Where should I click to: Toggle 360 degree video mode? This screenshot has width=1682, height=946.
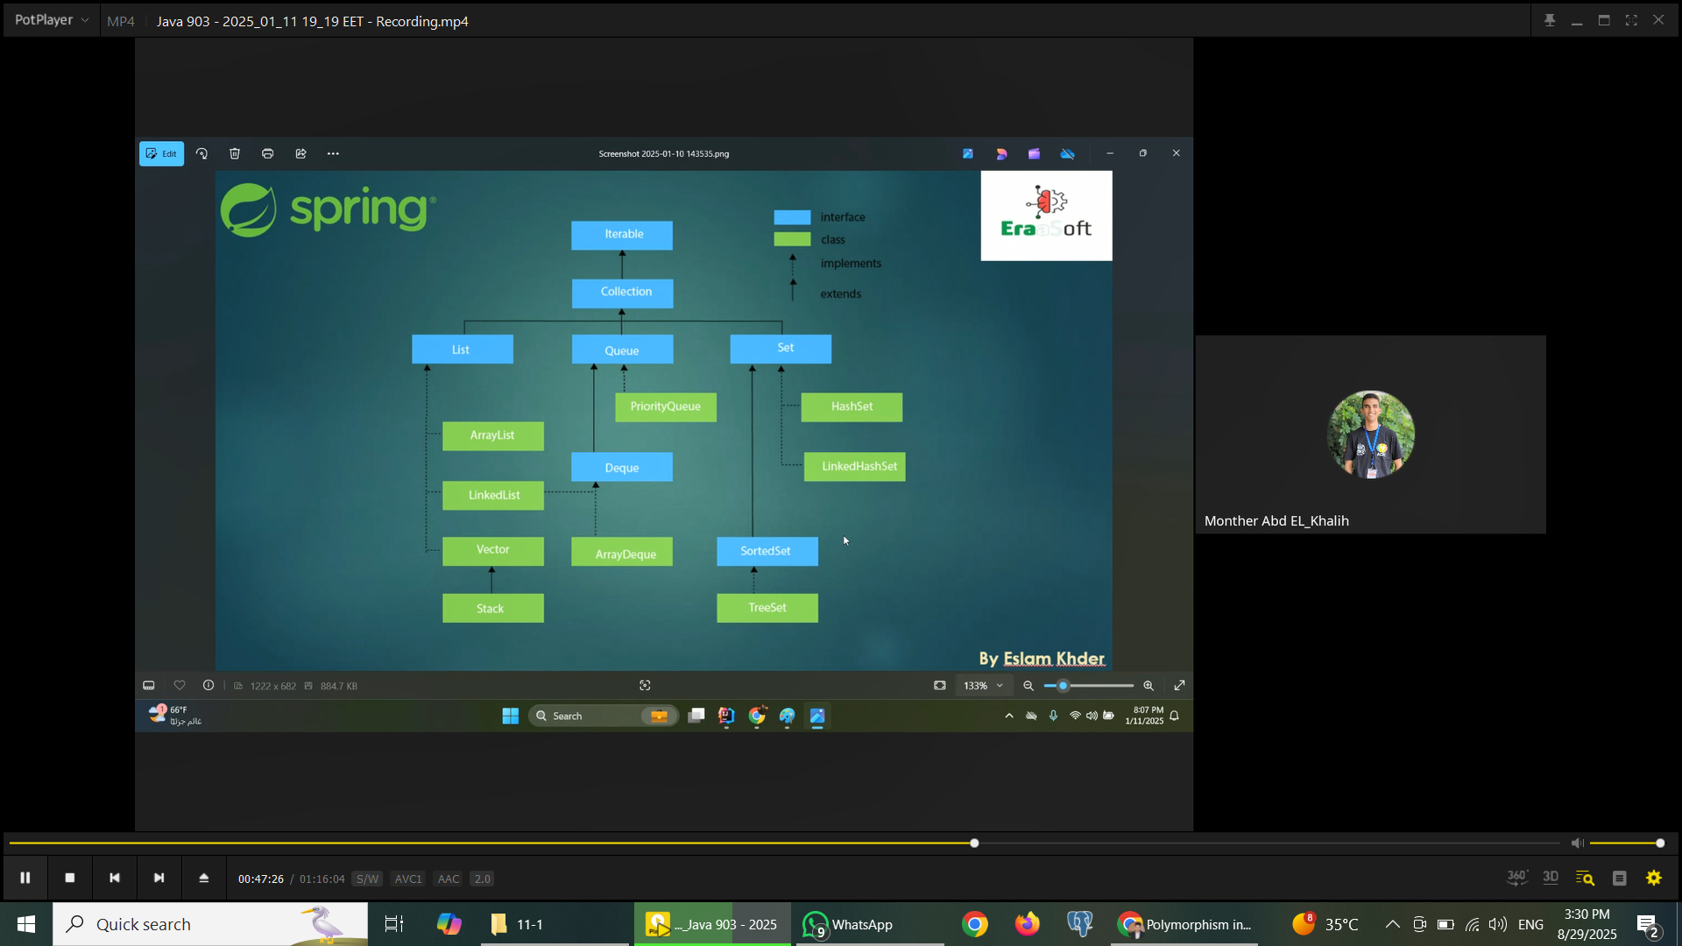(x=1516, y=877)
